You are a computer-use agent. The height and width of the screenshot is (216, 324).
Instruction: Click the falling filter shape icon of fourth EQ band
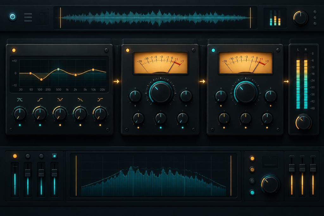[80, 100]
